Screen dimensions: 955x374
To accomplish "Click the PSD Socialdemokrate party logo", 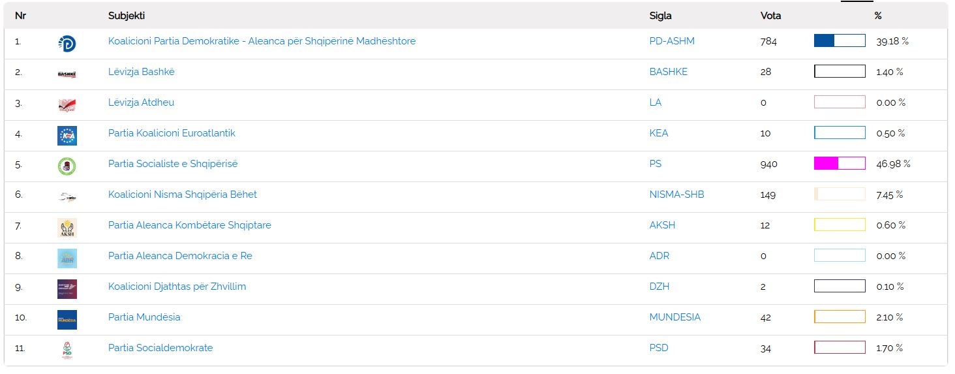I will [x=67, y=351].
